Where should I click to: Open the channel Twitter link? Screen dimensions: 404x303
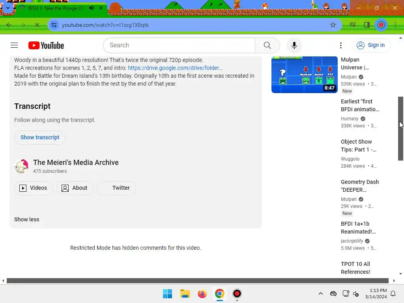point(116,188)
